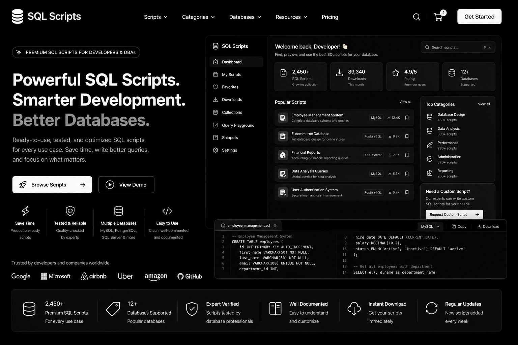Click the Expert Verified shield check icon

(192, 309)
